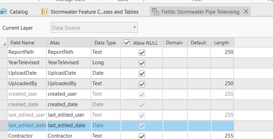The height and width of the screenshot is (139, 273).
Task: Click the Domain cell for ReportPath
Action: point(175,52)
